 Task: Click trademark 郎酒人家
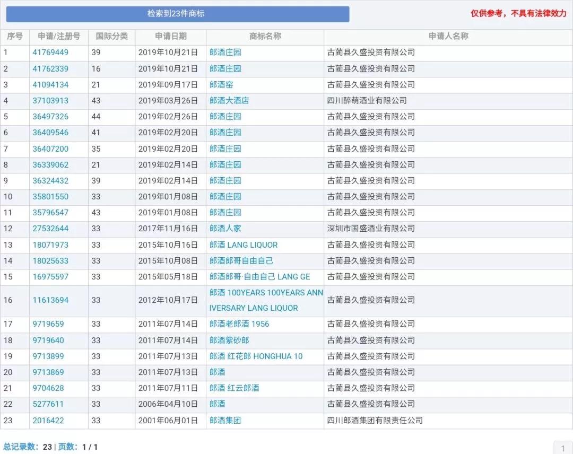225,228
